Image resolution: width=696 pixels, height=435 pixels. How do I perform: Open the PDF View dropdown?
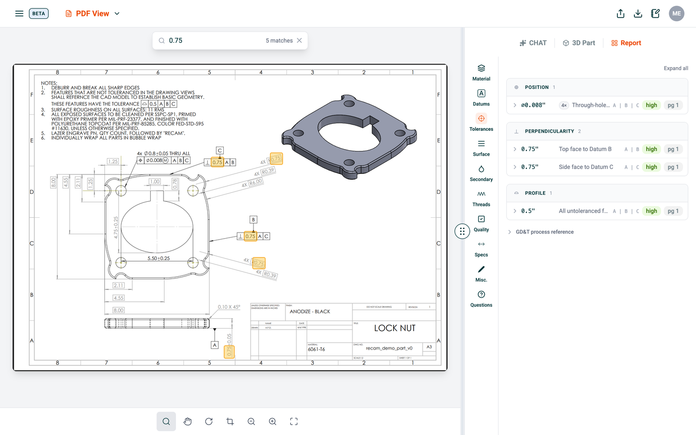point(92,13)
